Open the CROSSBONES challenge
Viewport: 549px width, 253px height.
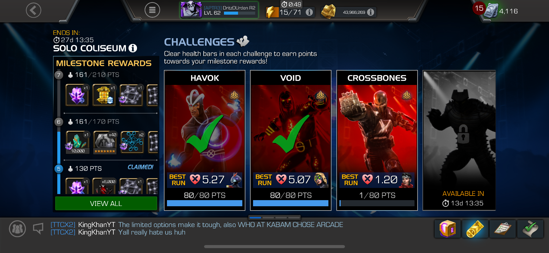pos(377,141)
